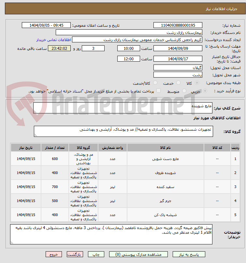This screenshot has height=263, width=246.
Task: Select the کالا radio button
Action: [197, 83]
